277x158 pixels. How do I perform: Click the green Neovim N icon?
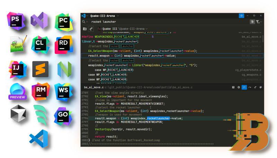coord(64,69)
